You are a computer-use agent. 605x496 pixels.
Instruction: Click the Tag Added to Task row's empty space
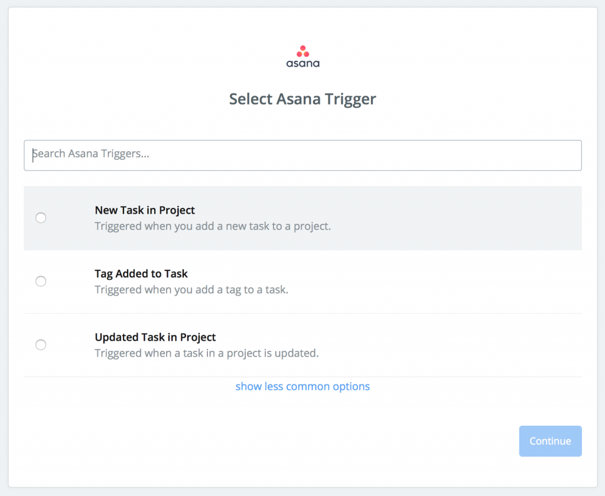click(436, 282)
